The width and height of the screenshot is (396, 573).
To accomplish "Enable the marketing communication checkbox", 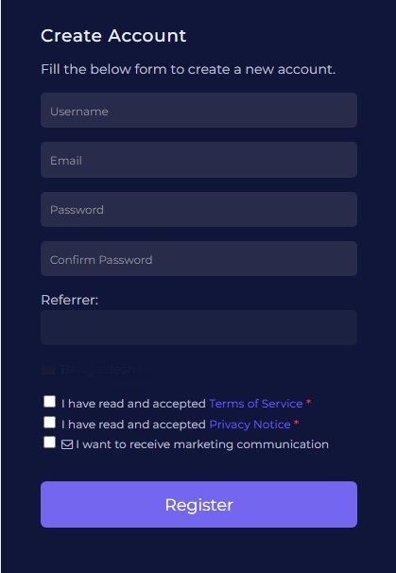I will point(50,442).
